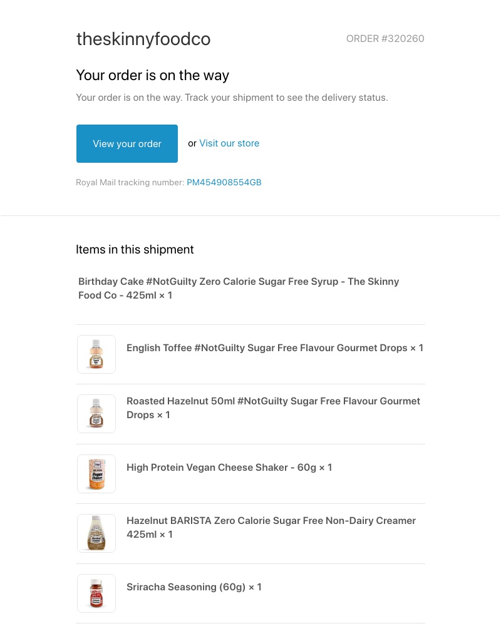Click the High Protein Vegan Cheese Shaker image
The image size is (501, 626).
click(x=96, y=473)
